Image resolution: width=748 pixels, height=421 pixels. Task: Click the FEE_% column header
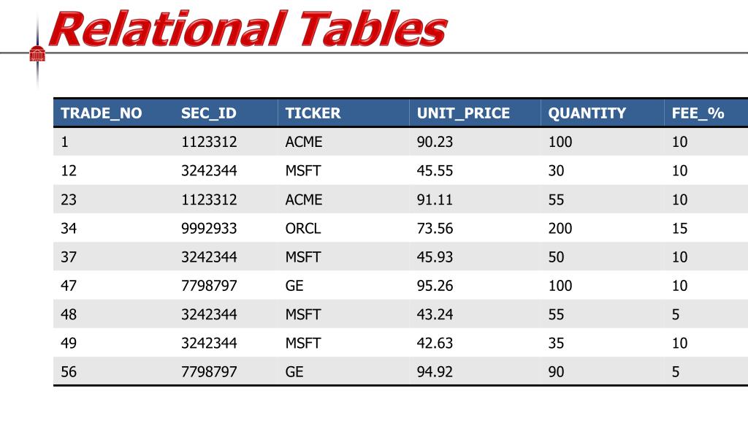click(698, 113)
